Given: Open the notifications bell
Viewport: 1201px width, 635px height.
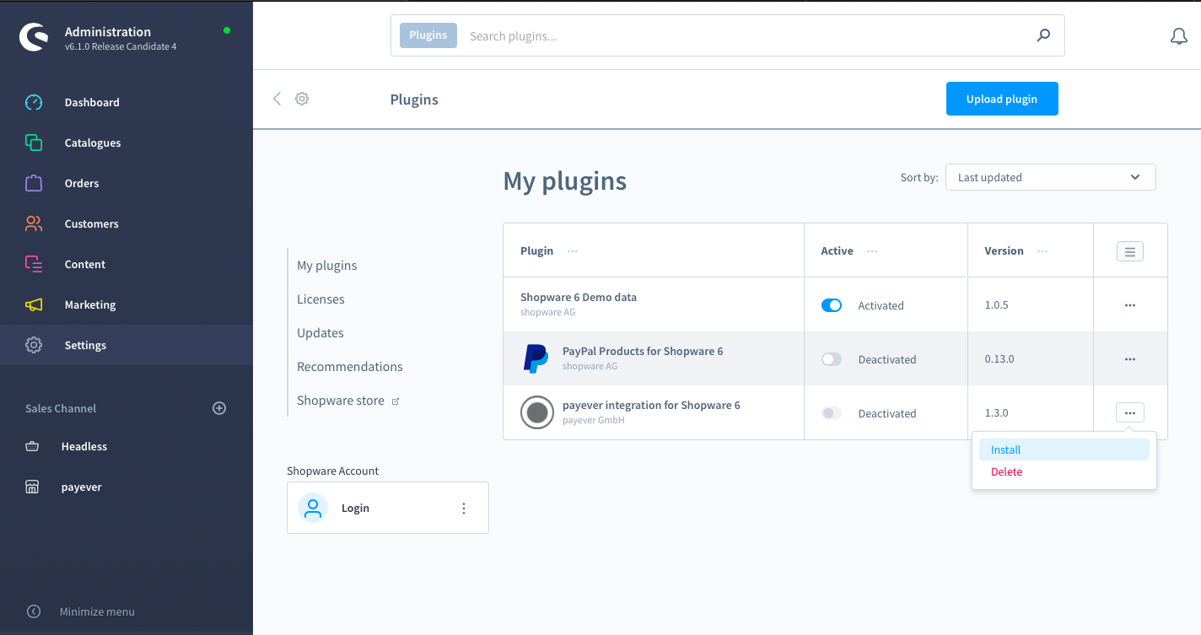Looking at the screenshot, I should (1179, 36).
